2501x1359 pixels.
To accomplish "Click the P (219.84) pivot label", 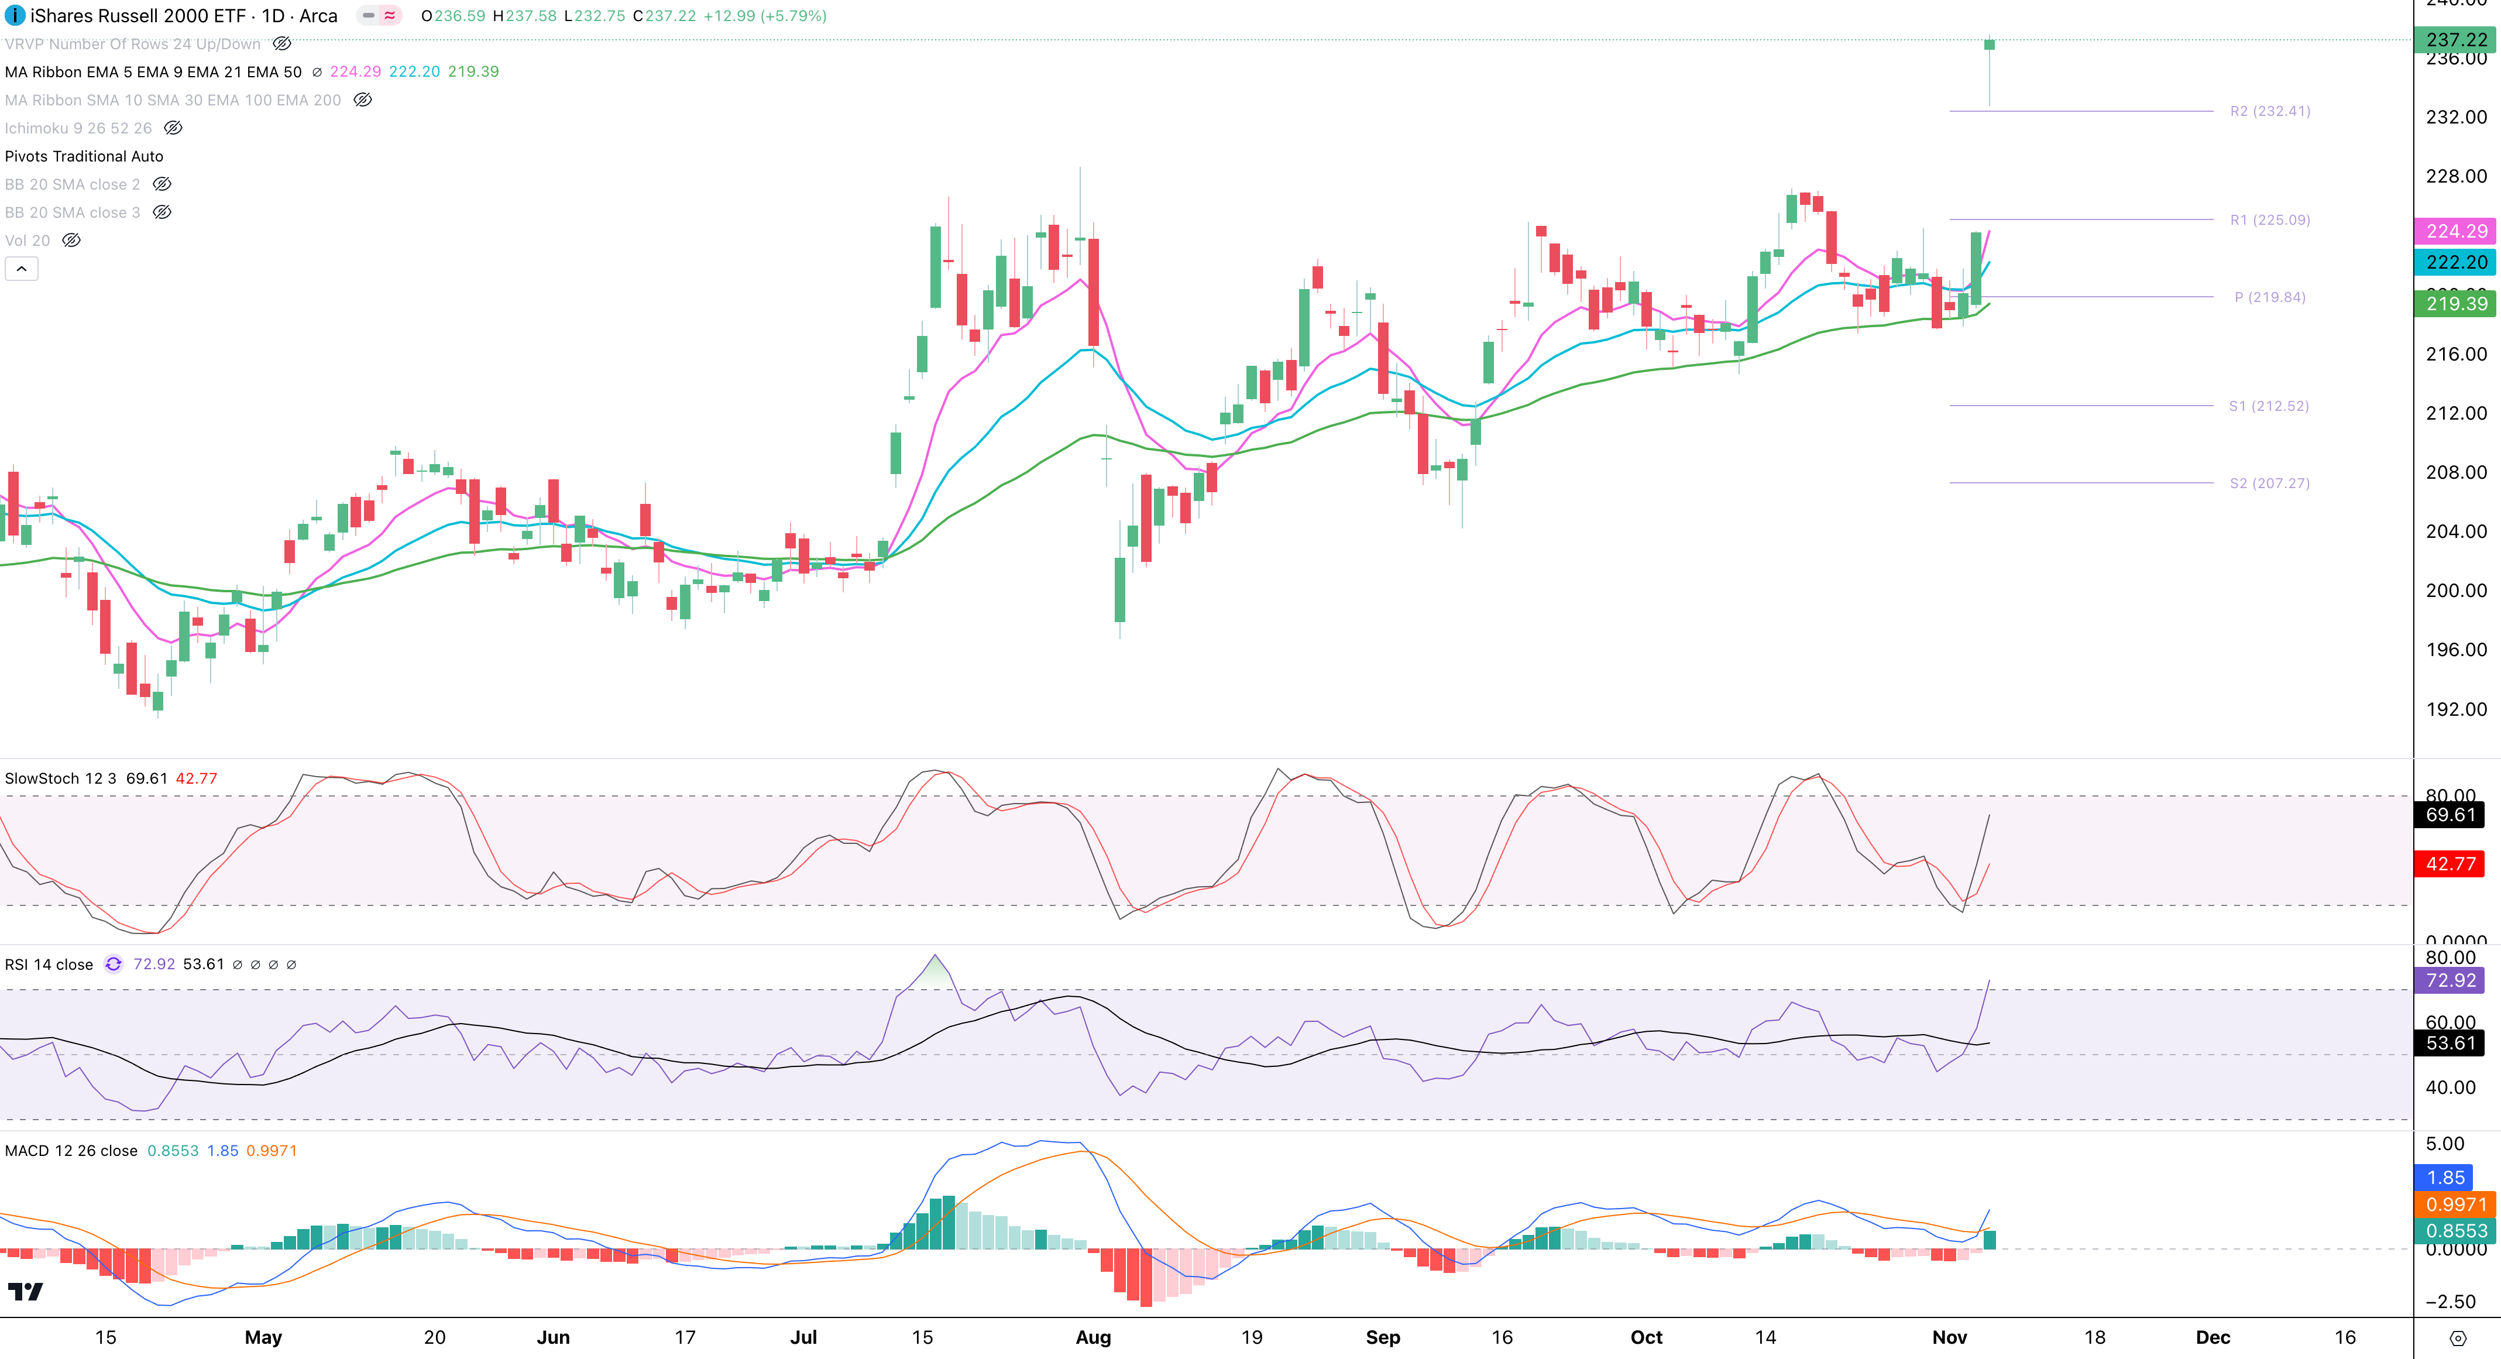I will click(2270, 297).
